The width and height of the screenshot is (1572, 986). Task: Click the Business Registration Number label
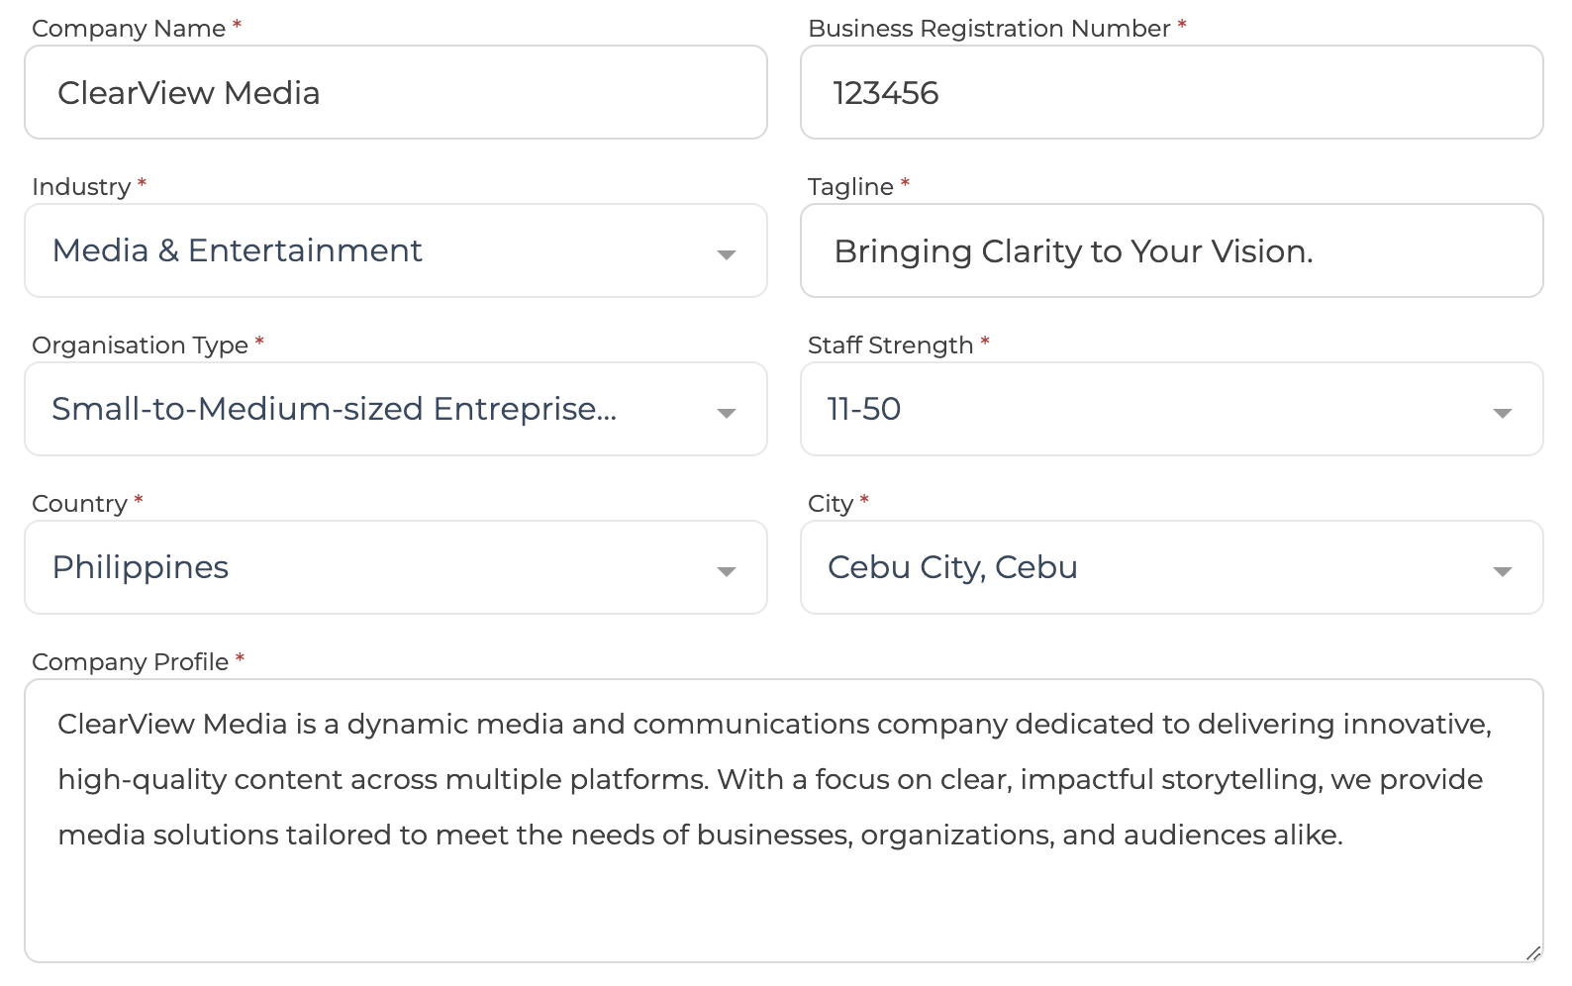989,29
